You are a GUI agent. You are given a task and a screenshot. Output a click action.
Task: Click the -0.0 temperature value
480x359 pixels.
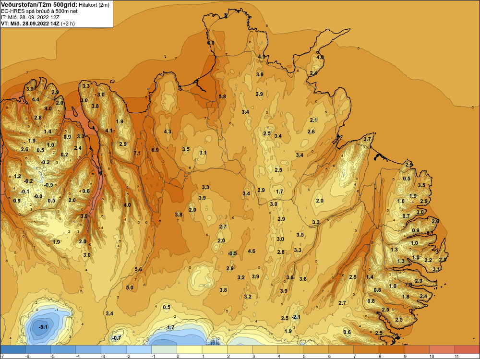click(x=38, y=196)
